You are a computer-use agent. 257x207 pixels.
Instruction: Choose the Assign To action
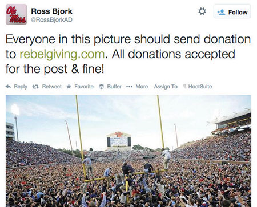(x=166, y=87)
